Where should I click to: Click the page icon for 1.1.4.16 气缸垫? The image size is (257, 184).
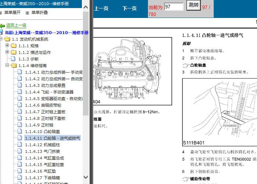tap(20, 171)
